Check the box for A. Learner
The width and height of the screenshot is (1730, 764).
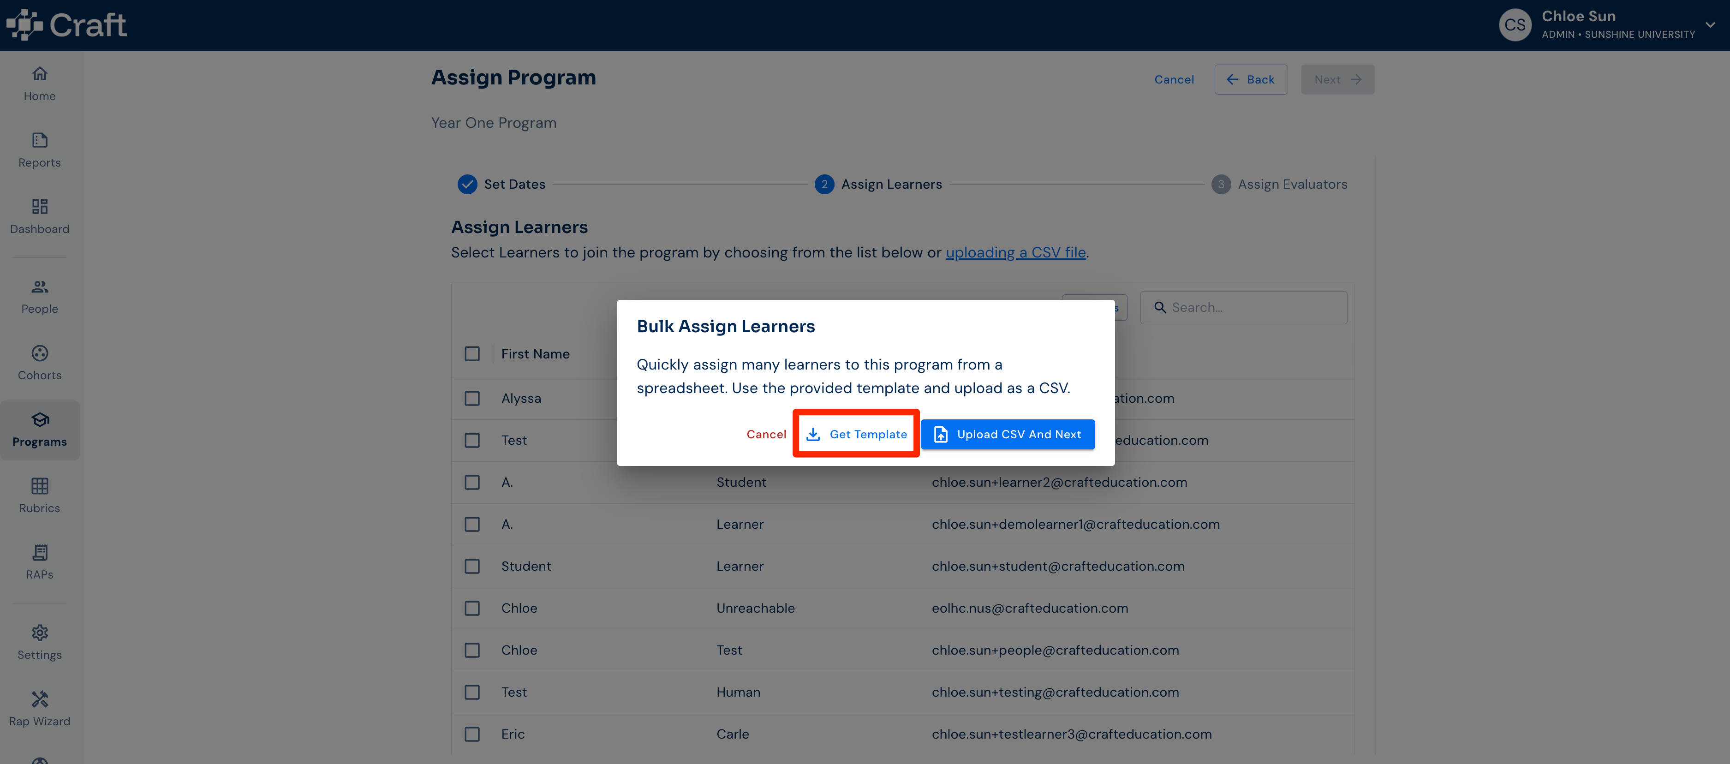pos(472,524)
